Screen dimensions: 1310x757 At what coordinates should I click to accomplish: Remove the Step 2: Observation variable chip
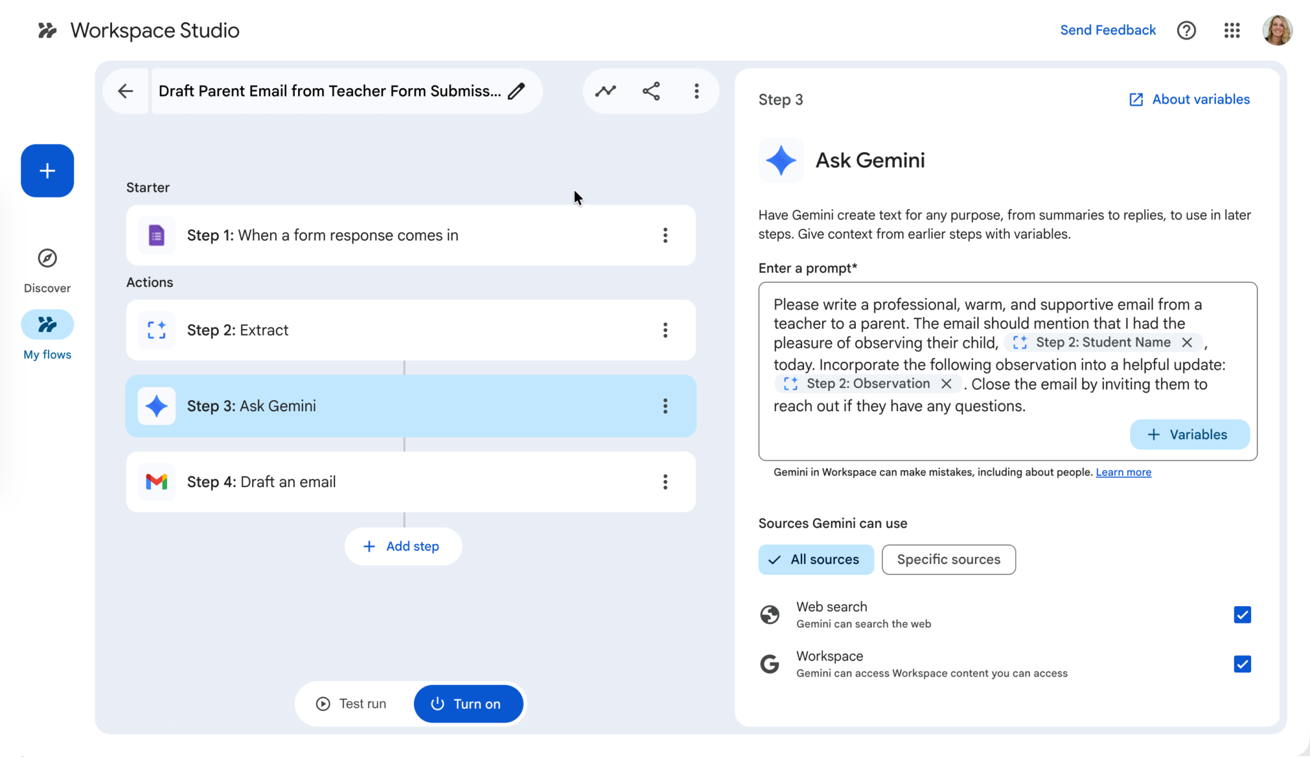[x=947, y=384]
